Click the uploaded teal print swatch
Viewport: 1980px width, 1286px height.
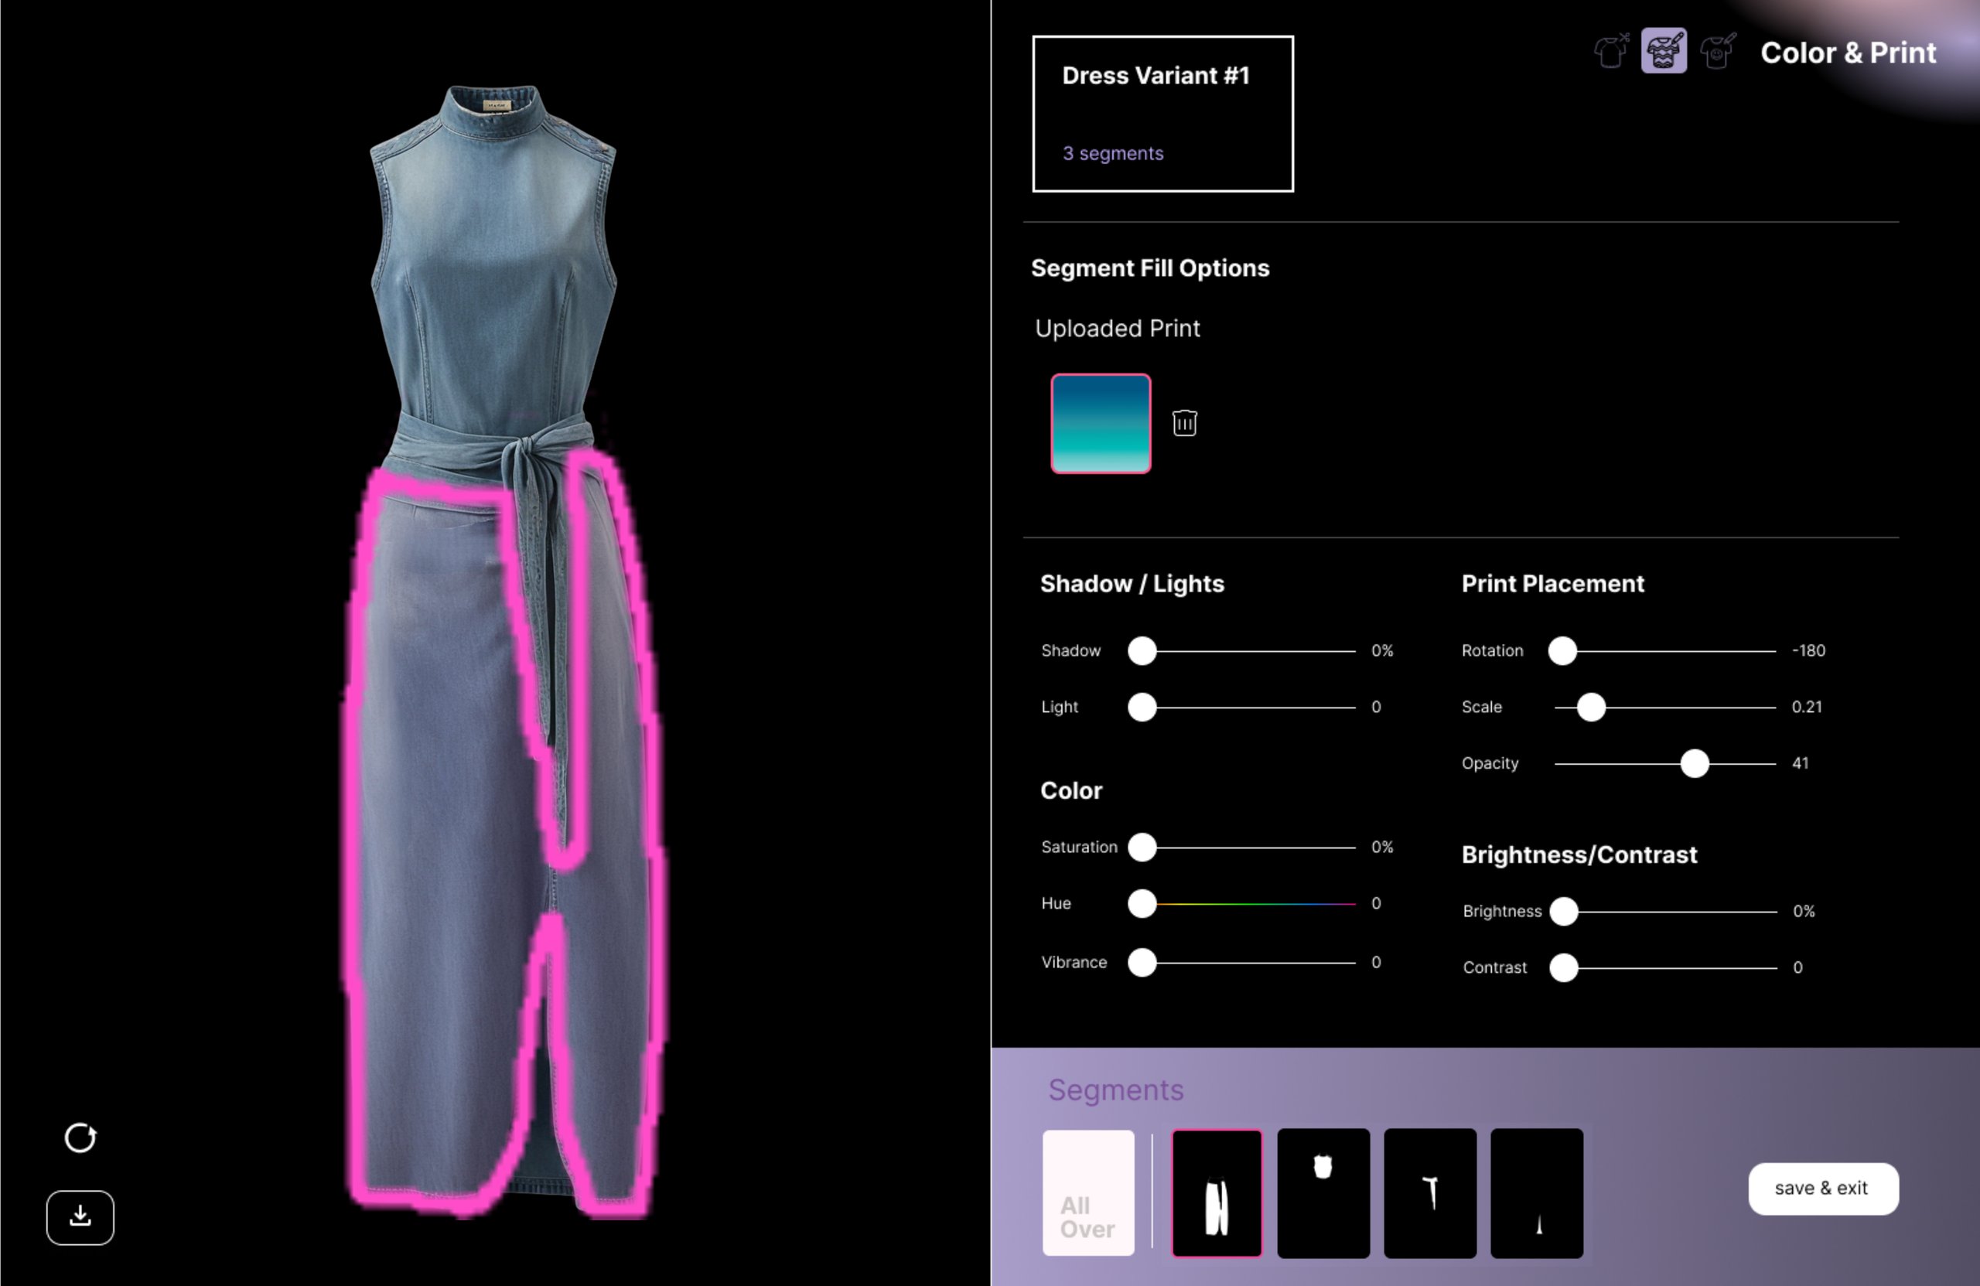tap(1100, 424)
